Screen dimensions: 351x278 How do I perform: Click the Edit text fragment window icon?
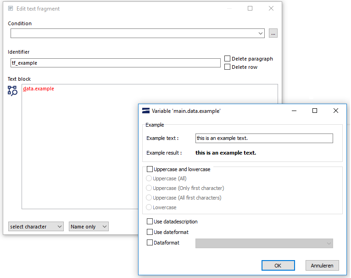pyautogui.click(x=11, y=9)
